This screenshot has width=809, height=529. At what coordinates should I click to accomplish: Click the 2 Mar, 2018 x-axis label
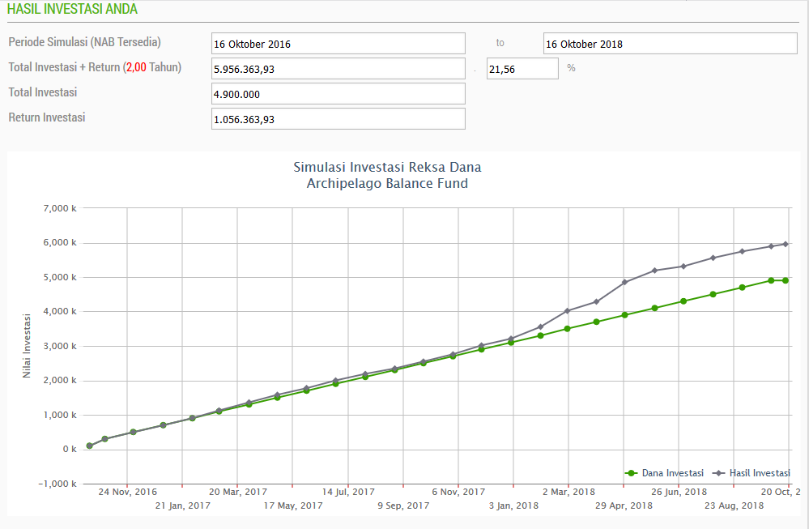(x=568, y=492)
